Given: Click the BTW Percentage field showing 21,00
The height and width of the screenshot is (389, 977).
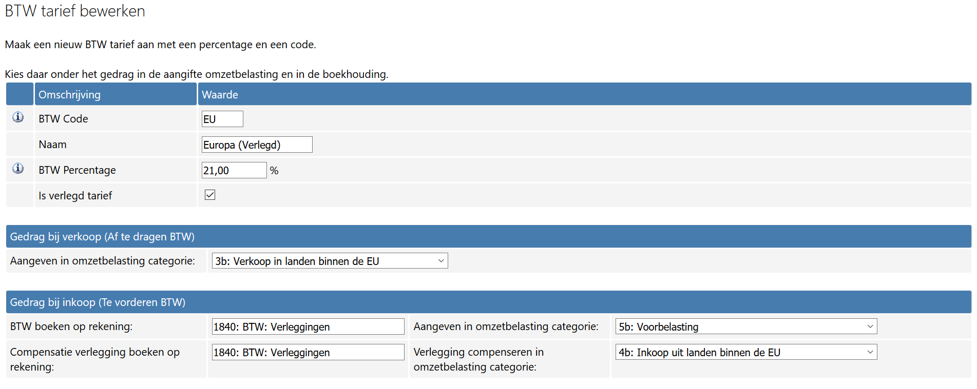Looking at the screenshot, I should [234, 170].
